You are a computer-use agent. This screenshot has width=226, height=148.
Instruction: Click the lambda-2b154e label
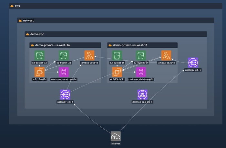89,63
